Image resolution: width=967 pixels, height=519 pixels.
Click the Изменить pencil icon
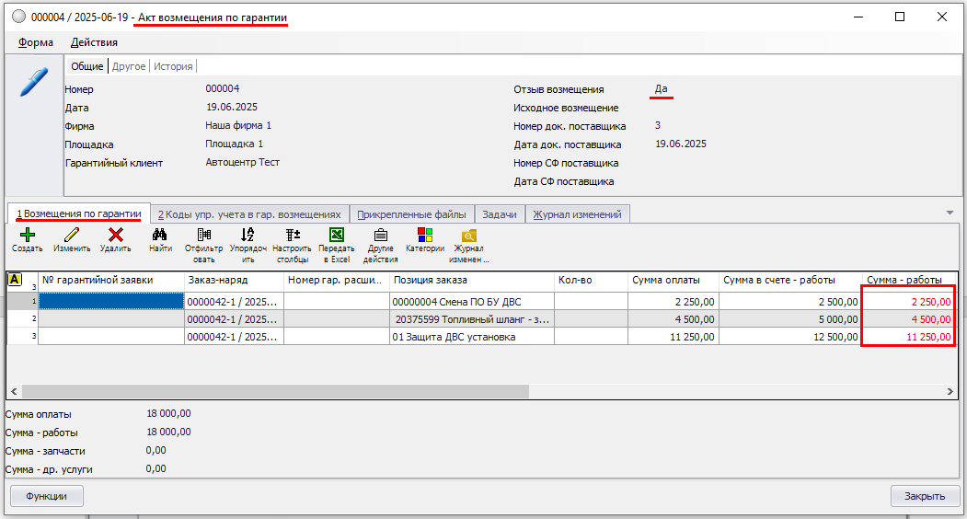tap(72, 236)
